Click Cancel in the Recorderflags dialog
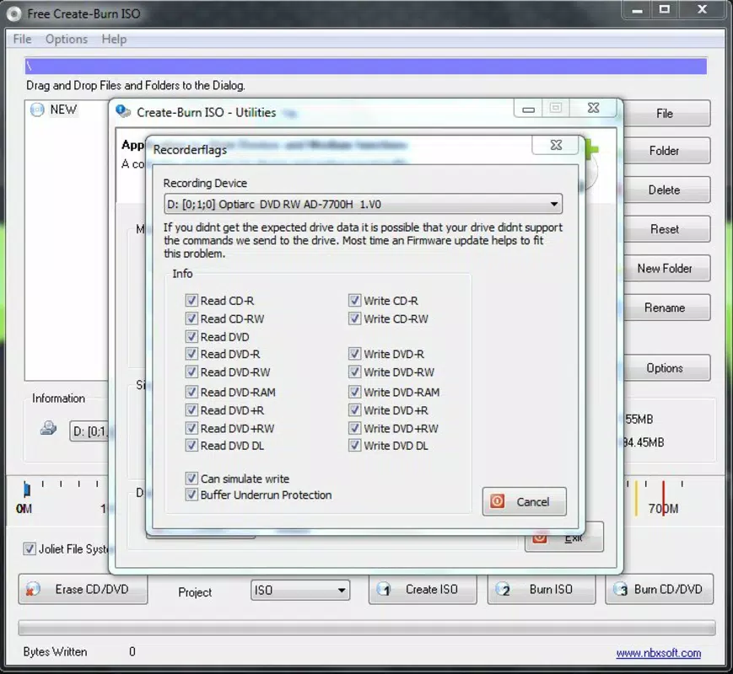The image size is (733, 674). click(x=524, y=501)
